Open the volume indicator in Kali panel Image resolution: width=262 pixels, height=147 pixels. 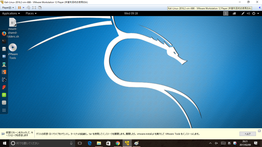[x=248, y=13]
